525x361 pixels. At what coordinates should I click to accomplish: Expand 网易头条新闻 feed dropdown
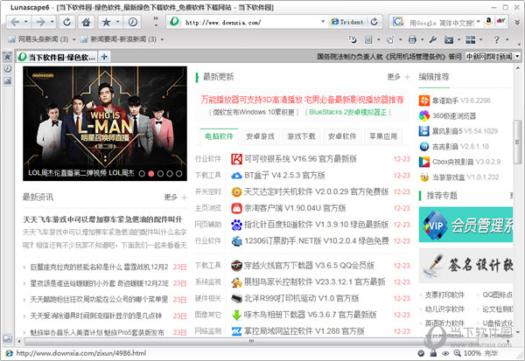pyautogui.click(x=74, y=39)
